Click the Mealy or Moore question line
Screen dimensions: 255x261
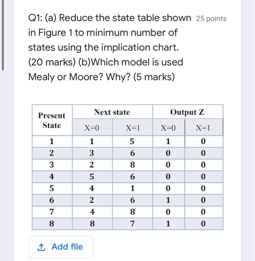101,77
